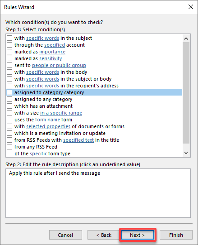This screenshot has width=198, height=245.
Task: Open the 'in a specific range' size link
Action: [61, 113]
